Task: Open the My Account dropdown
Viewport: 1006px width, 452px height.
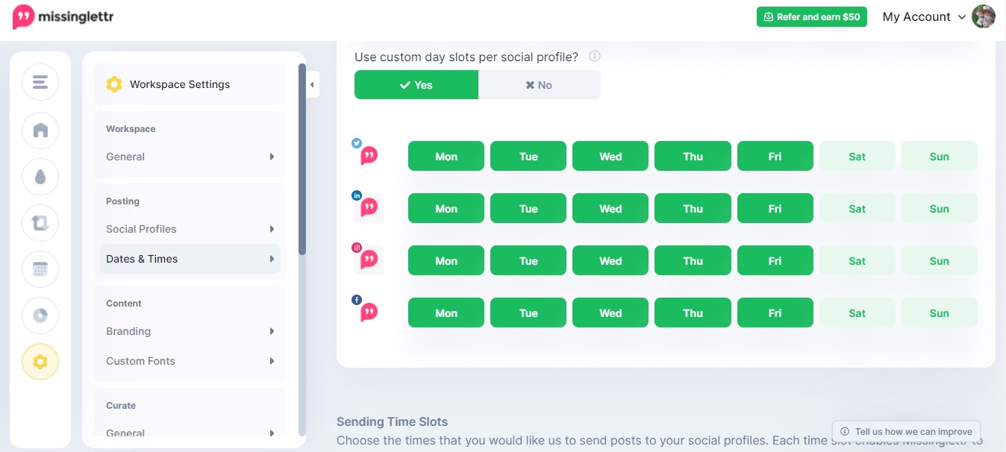Action: [x=924, y=16]
